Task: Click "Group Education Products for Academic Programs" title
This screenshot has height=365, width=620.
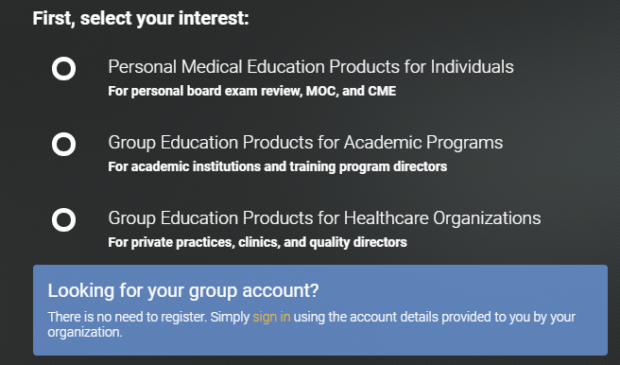Action: coord(305,143)
